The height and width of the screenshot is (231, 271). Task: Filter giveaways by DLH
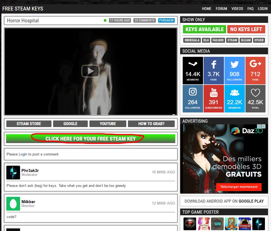click(206, 40)
